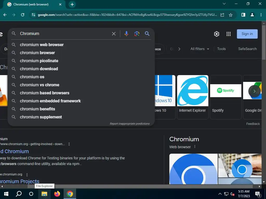Reload the current page
Viewport: 266px width, 199px height.
23,15
